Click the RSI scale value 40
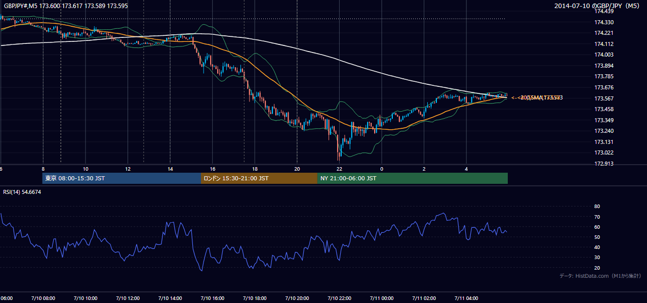Screen dimensions: 647x303 pyautogui.click(x=597, y=247)
